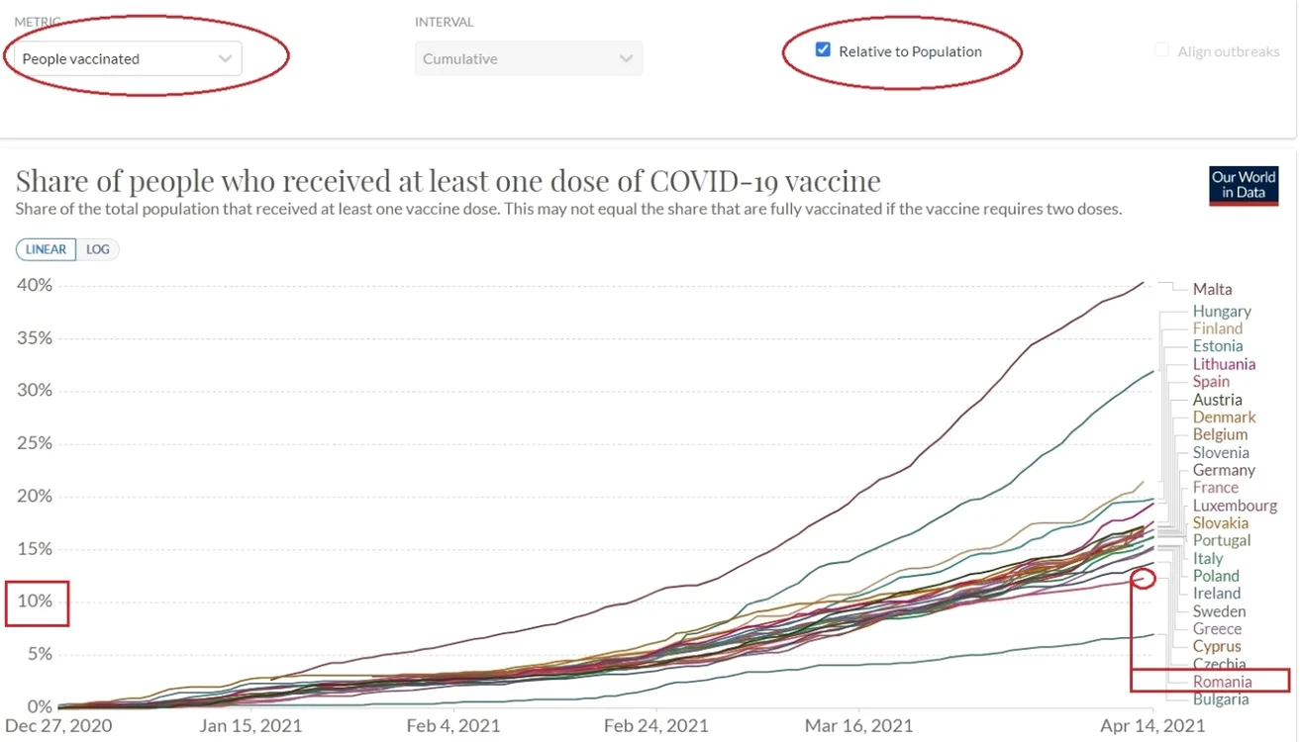The height and width of the screenshot is (742, 1300).
Task: Click the Dec 27, 2020 axis date
Action: click(x=57, y=726)
